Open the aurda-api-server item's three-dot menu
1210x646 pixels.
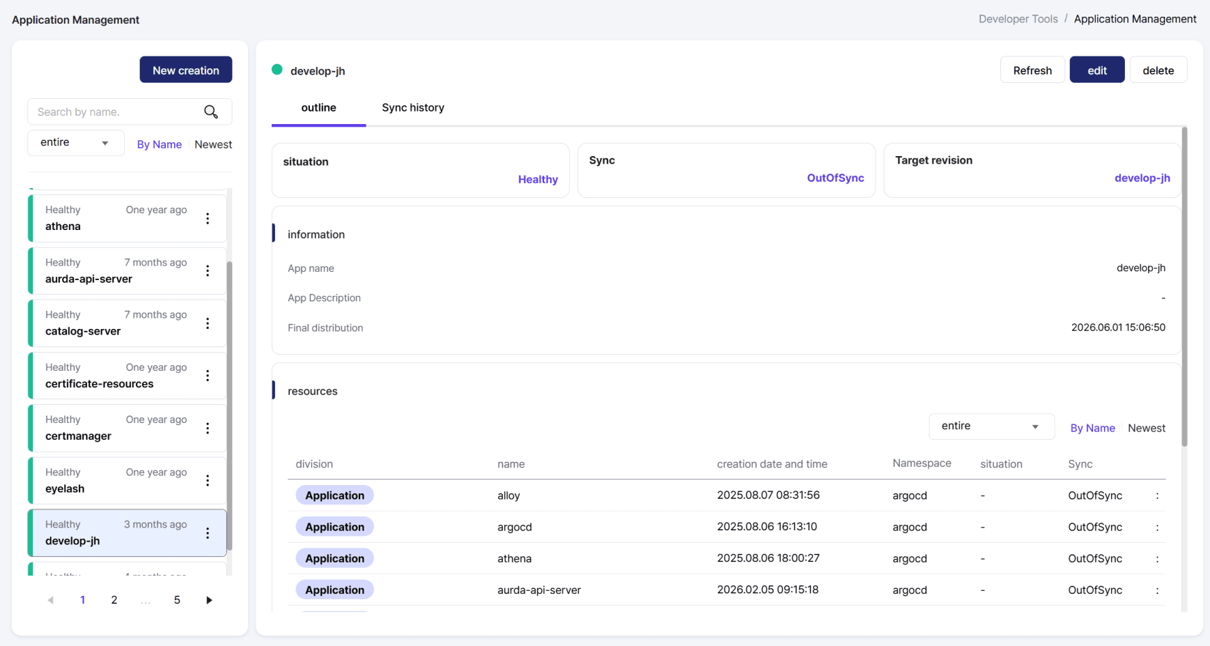coord(208,271)
